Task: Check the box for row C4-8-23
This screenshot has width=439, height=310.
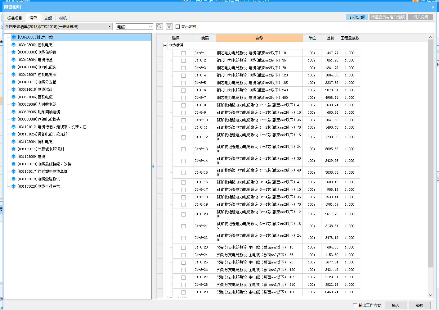Action: click(184, 248)
